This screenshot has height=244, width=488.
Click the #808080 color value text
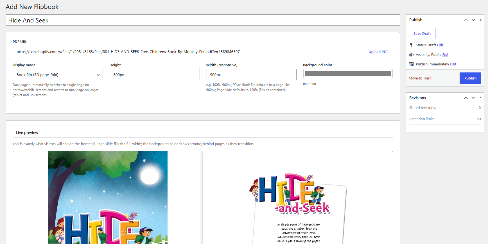click(309, 84)
